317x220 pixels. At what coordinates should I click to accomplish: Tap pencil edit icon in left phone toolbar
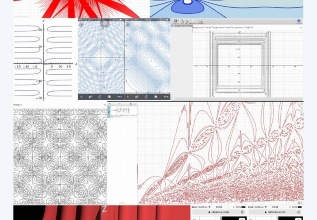(x=91, y=97)
